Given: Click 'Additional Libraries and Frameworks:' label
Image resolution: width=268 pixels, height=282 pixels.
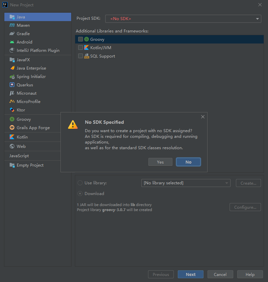Looking at the screenshot, I should click(x=112, y=31).
